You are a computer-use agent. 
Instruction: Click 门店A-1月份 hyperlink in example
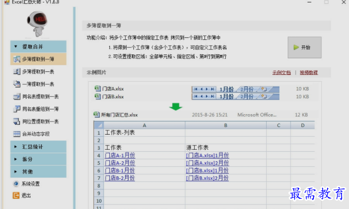(x=120, y=155)
